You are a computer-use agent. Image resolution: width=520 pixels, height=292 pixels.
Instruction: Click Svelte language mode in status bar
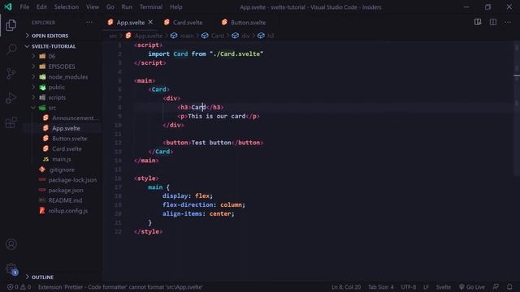pyautogui.click(x=443, y=287)
